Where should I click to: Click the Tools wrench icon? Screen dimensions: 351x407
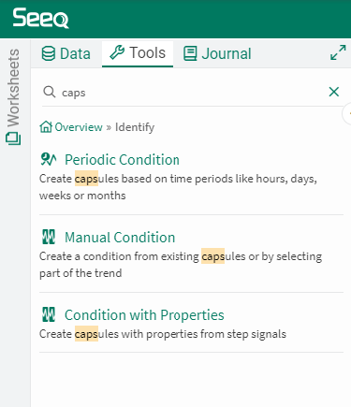tap(117, 52)
